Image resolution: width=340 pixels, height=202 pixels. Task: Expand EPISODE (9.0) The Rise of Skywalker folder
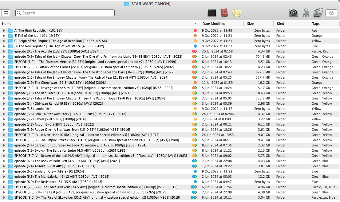click(x=4, y=197)
